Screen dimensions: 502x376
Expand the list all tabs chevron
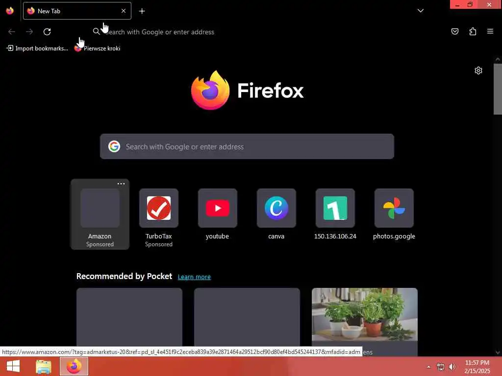[x=420, y=11]
